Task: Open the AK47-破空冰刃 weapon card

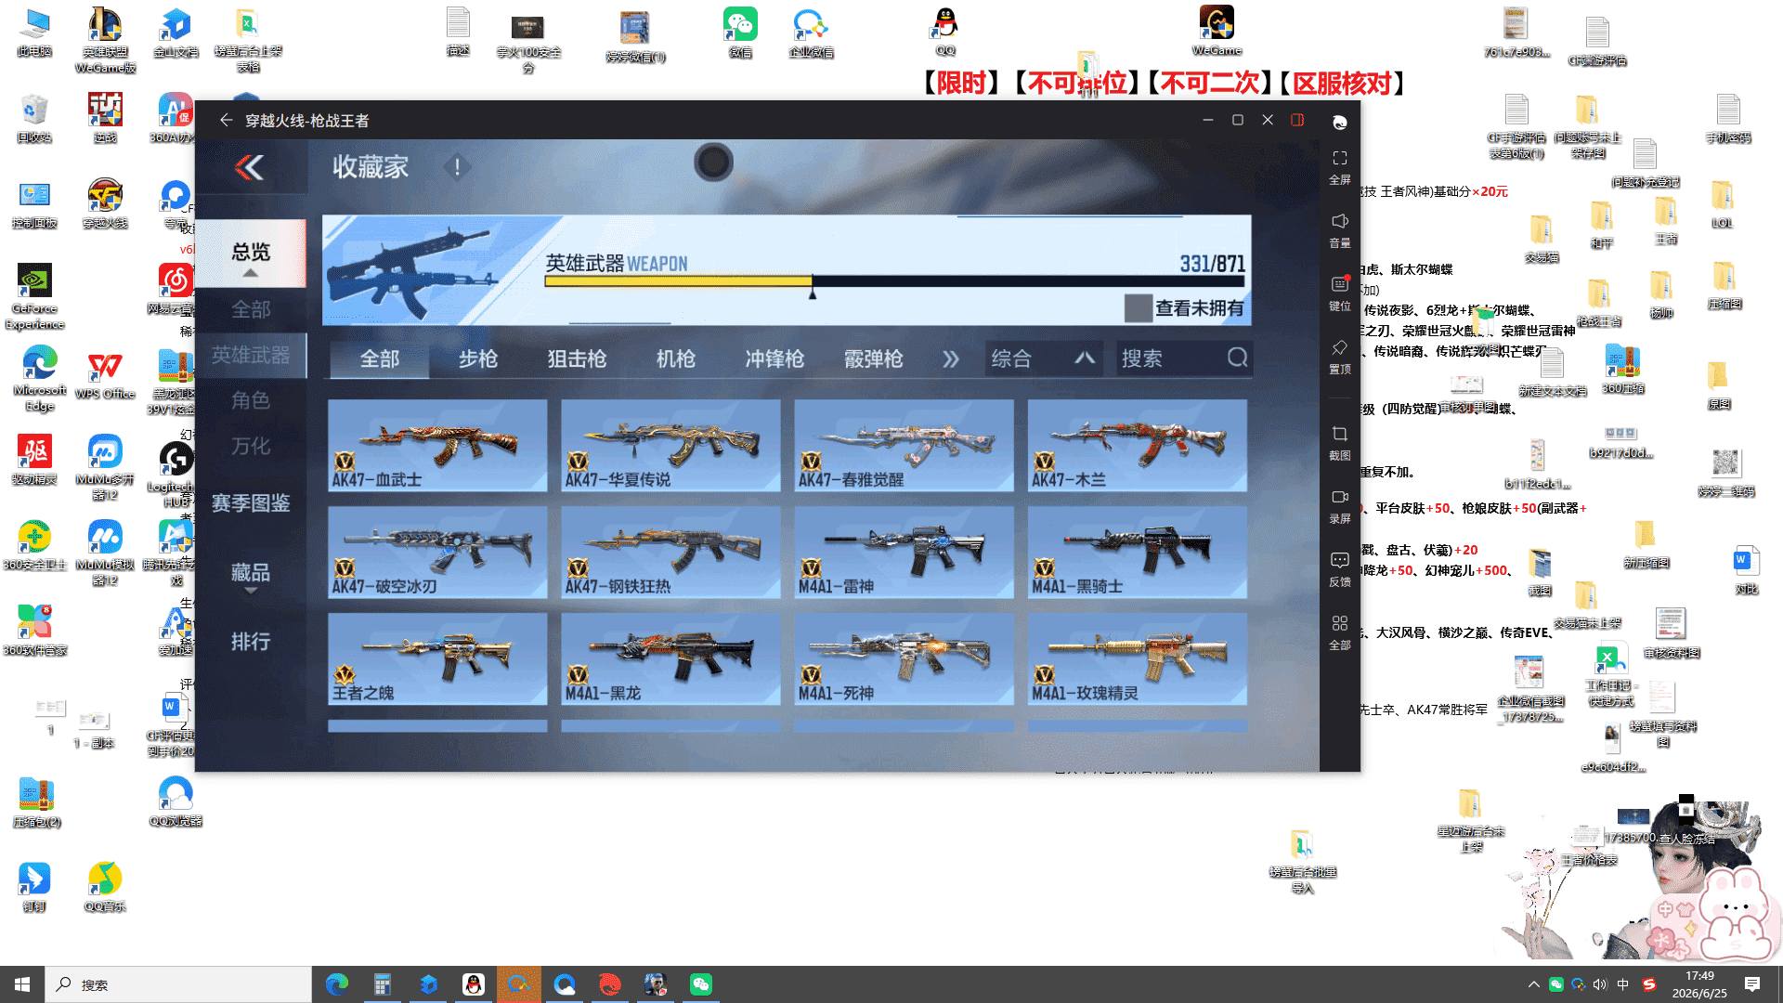Action: click(437, 552)
